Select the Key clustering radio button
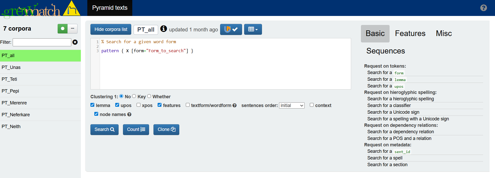 coord(134,96)
